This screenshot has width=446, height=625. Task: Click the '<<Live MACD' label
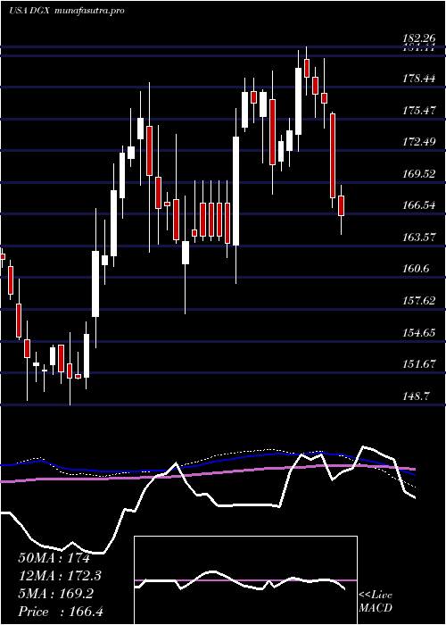[376, 602]
